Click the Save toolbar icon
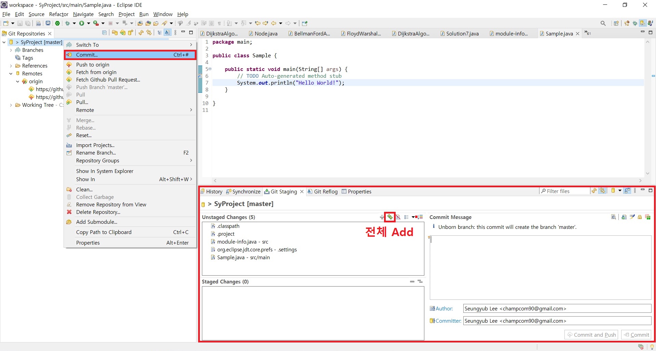This screenshot has width=656, height=351. point(20,23)
